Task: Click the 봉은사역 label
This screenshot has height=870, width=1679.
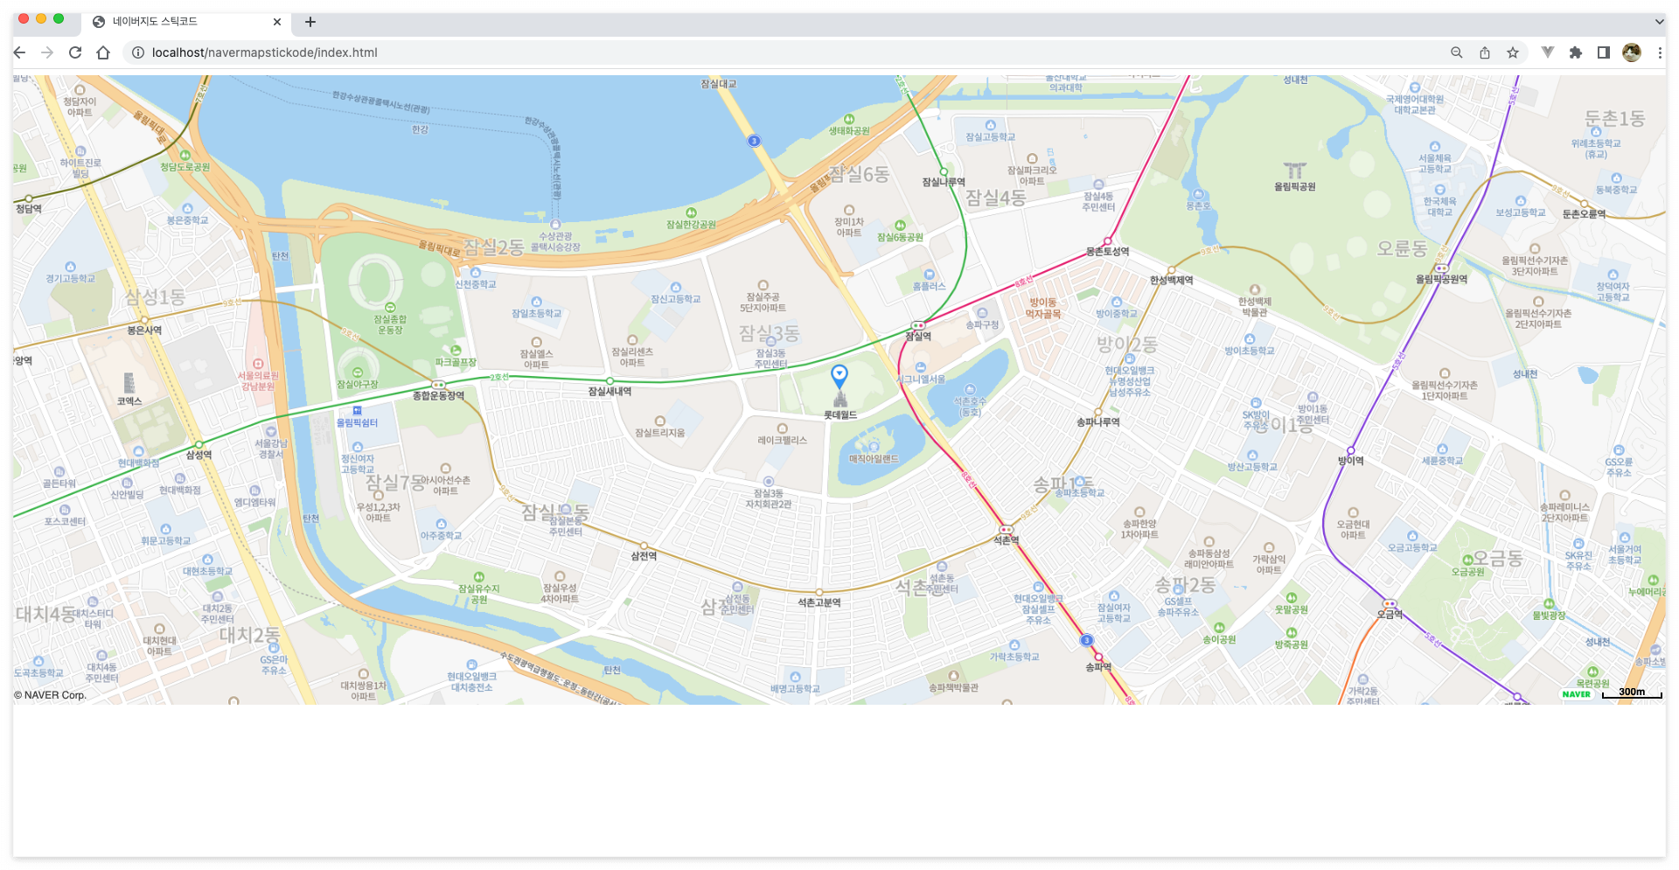Action: [x=144, y=331]
